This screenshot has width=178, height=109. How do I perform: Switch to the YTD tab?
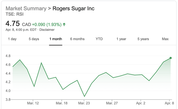[99, 39]
